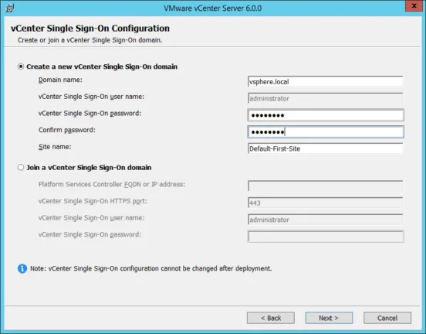Click the 'Domain name:' label

pyautogui.click(x=60, y=80)
